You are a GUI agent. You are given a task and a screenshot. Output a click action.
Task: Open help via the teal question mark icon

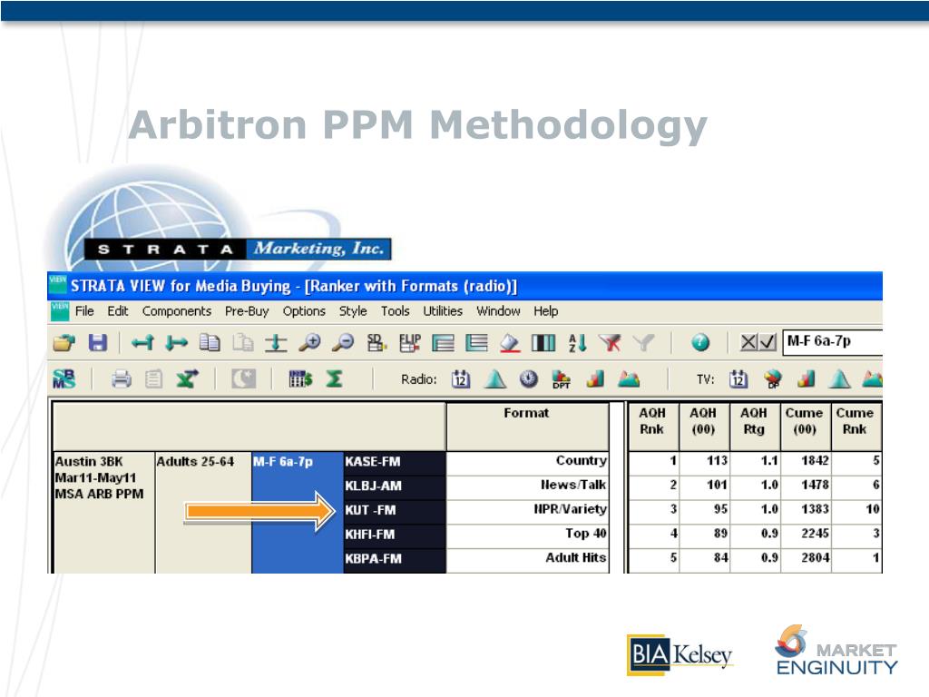[700, 342]
